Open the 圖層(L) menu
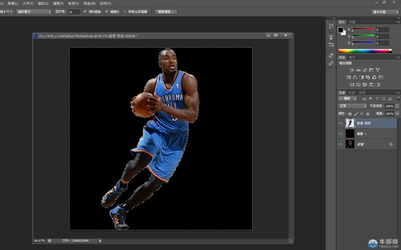The image size is (401, 250). click(x=13, y=3)
